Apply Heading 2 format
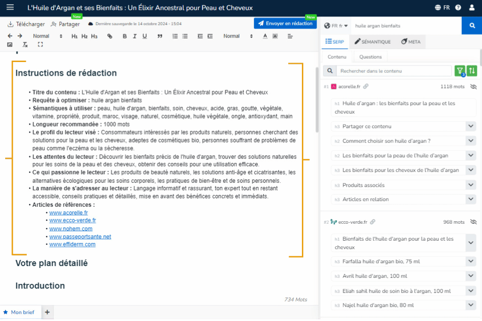Screen dimensions: 482x321 click(85, 36)
